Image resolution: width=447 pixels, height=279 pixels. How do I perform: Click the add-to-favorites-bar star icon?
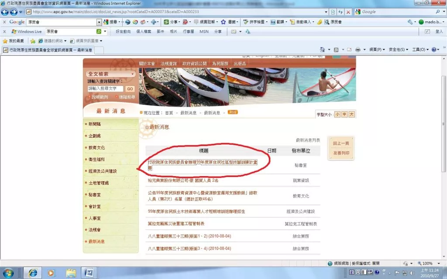(x=33, y=41)
